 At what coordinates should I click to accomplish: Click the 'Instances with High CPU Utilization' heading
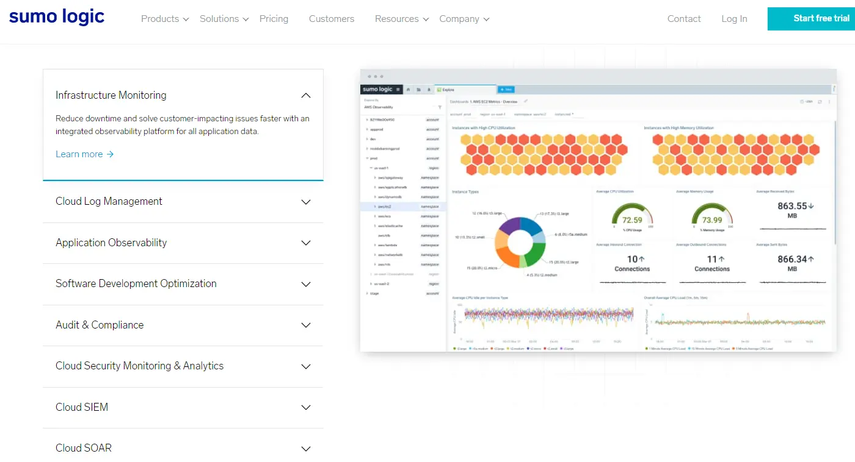(x=483, y=128)
